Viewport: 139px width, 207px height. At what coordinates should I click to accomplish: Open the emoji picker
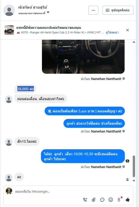click(x=111, y=200)
